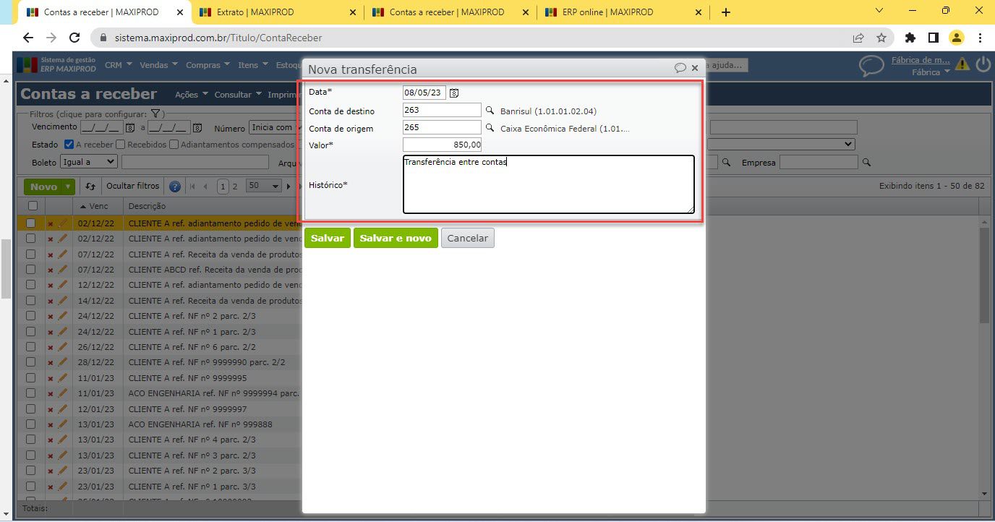Cancel the new transfer with Cancelar
Viewport: 995px width, 522px height.
(468, 238)
